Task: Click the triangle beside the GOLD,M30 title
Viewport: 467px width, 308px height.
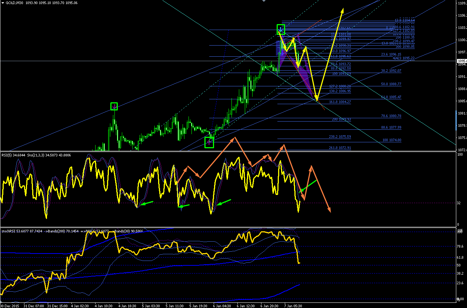Action: (3, 2)
